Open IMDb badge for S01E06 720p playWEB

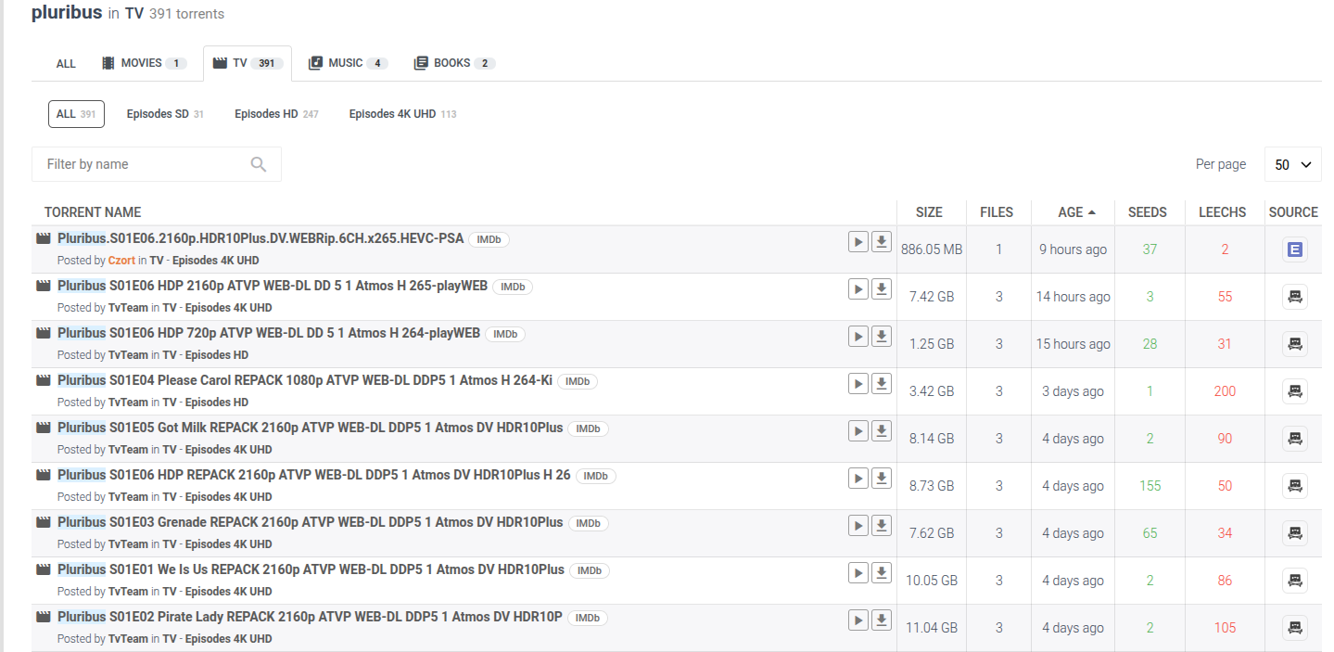tap(505, 334)
